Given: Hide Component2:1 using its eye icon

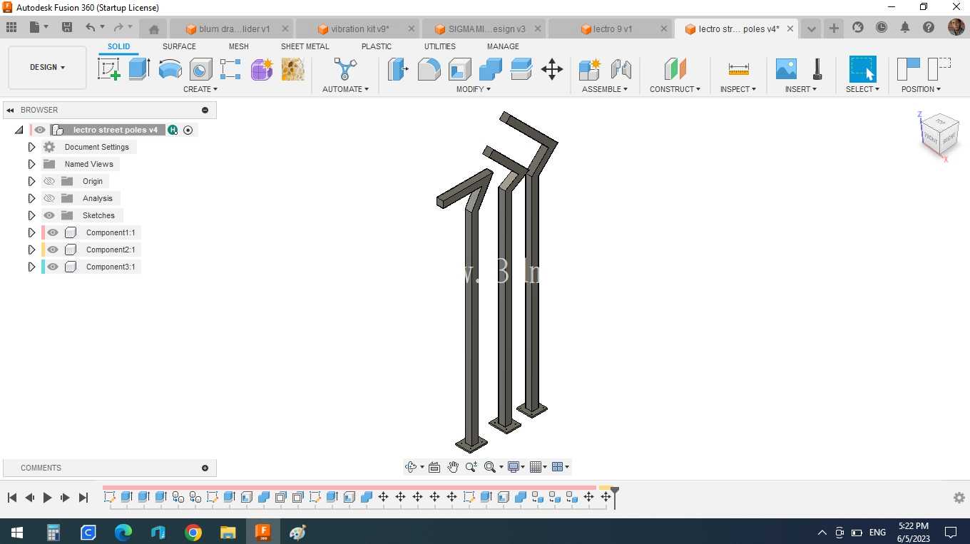Looking at the screenshot, I should (x=53, y=250).
